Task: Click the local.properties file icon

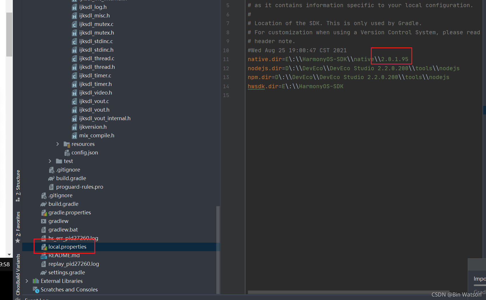Action: point(44,247)
